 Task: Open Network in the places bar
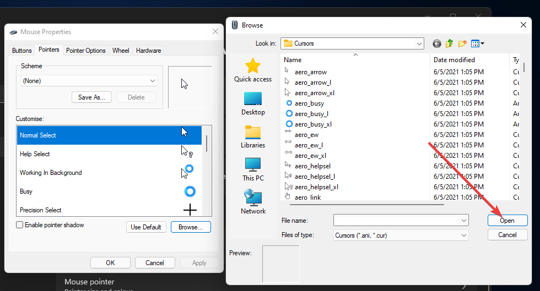pos(253,202)
